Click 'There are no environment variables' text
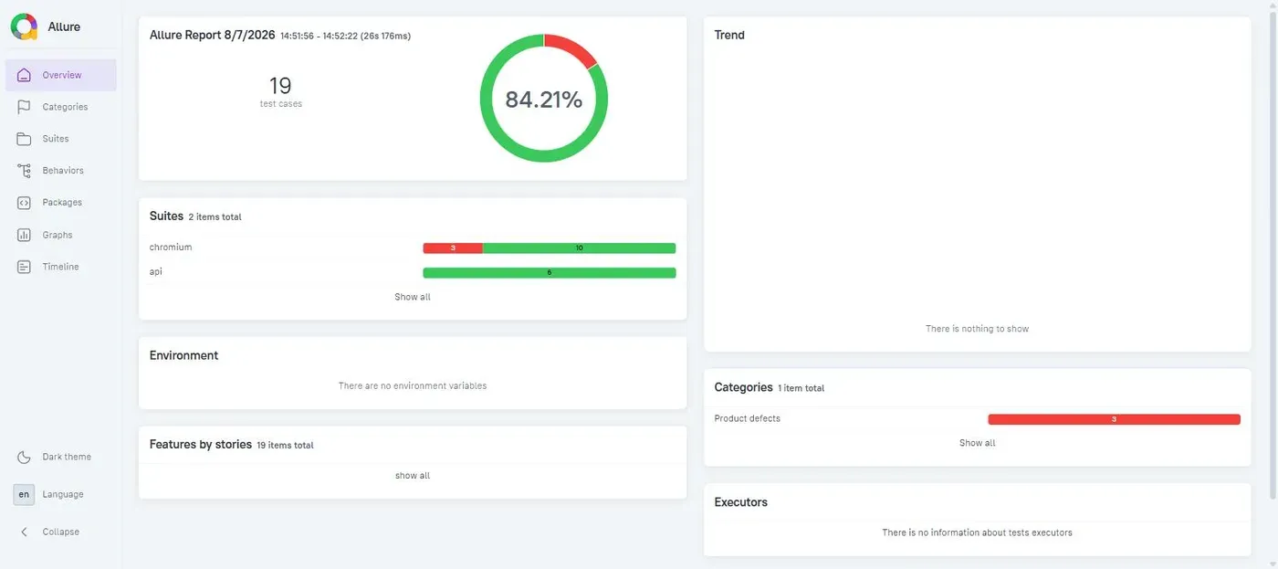This screenshot has width=1278, height=569. (x=413, y=385)
